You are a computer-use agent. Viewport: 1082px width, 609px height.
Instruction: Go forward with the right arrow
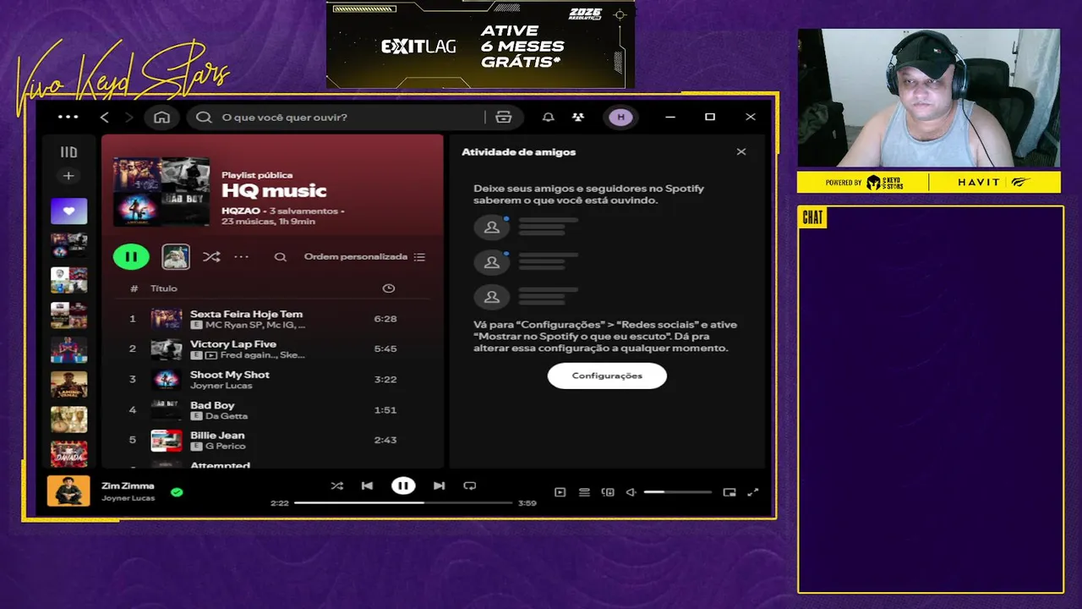pos(128,117)
